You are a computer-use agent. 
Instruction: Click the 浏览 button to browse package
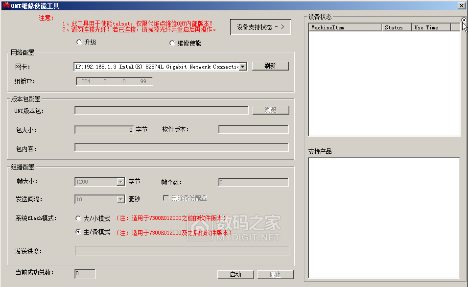(x=270, y=110)
